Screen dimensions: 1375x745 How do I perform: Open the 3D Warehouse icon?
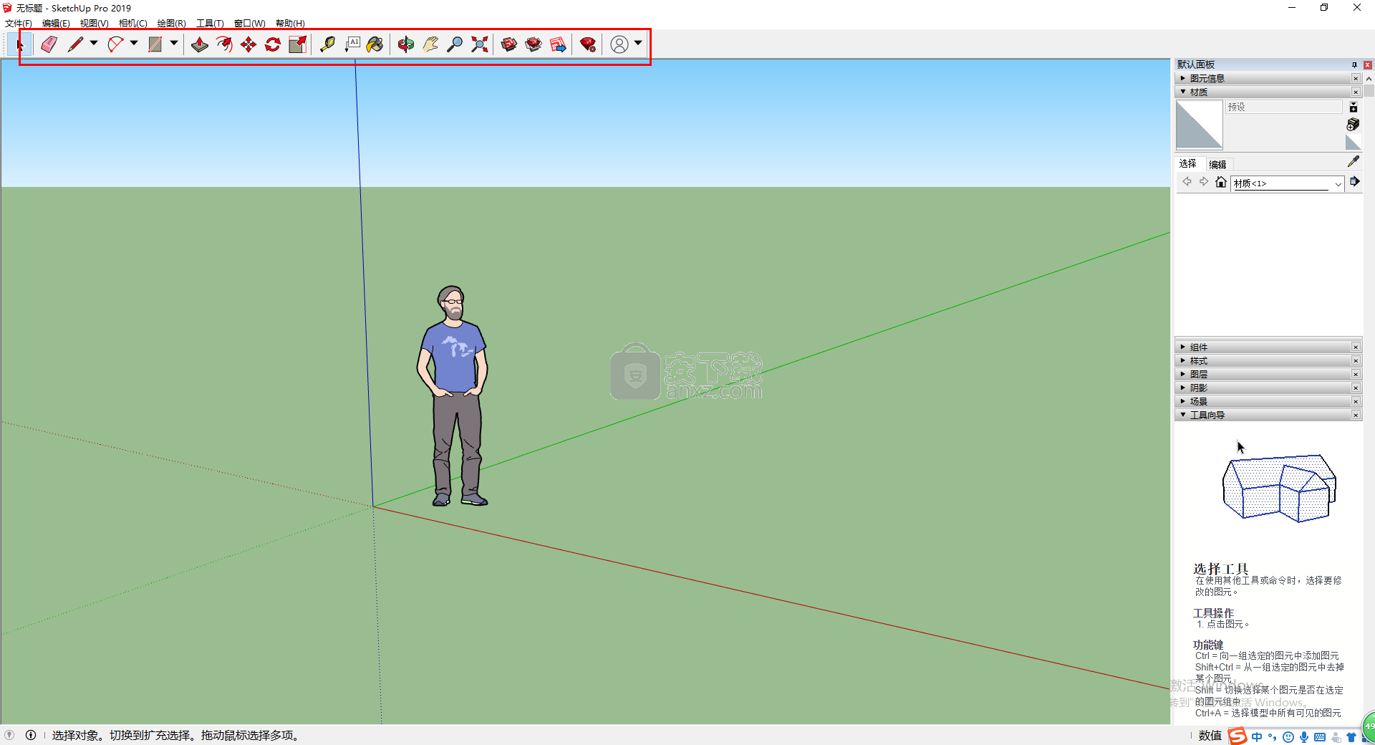point(509,44)
